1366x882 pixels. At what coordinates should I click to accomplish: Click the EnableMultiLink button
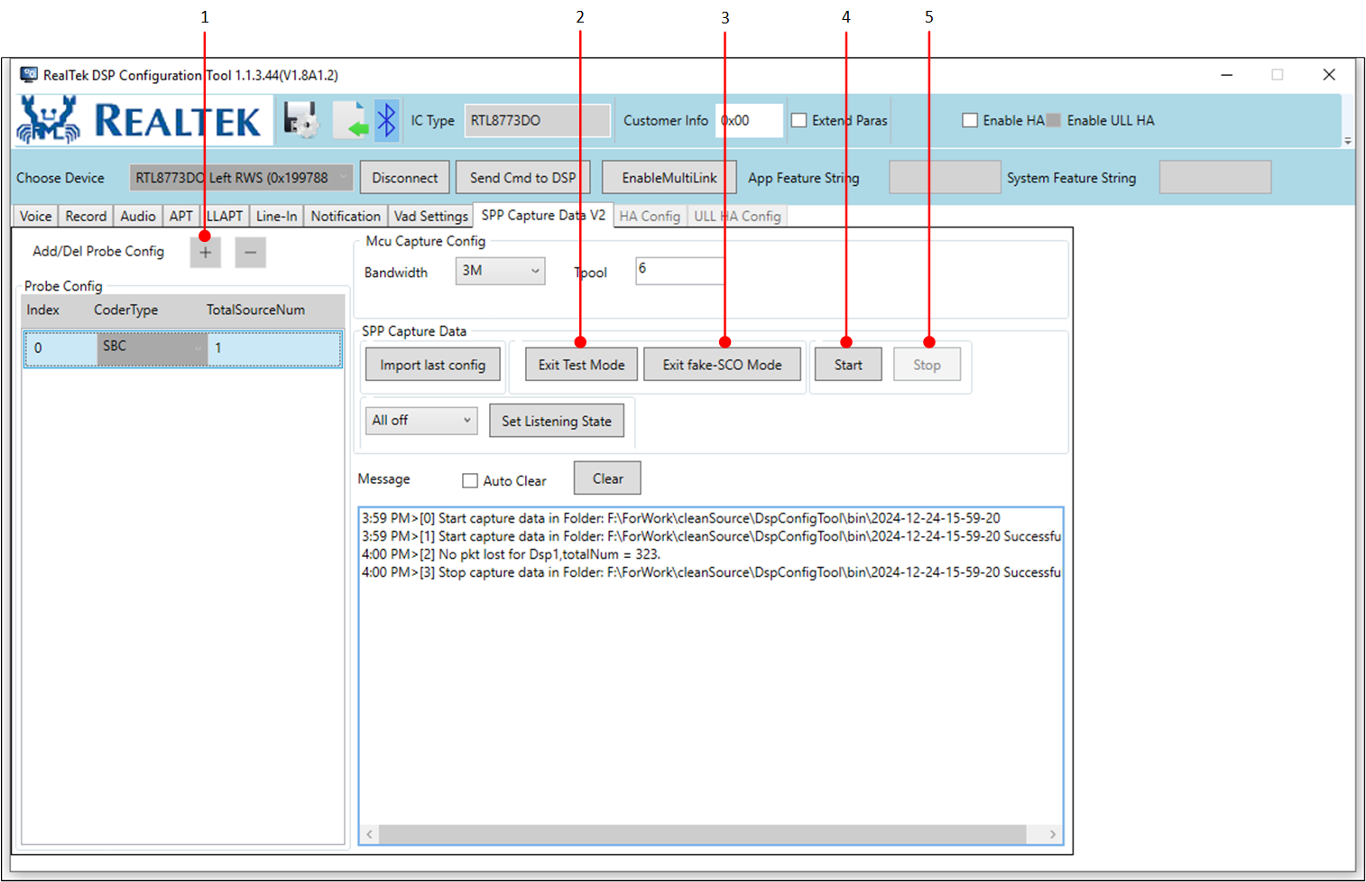669,178
